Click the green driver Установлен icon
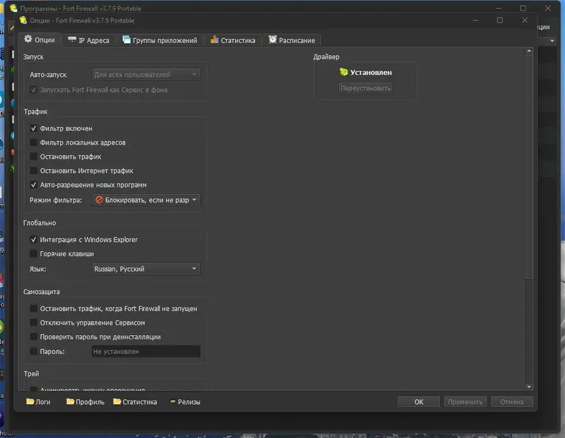The width and height of the screenshot is (565, 438). click(x=344, y=72)
